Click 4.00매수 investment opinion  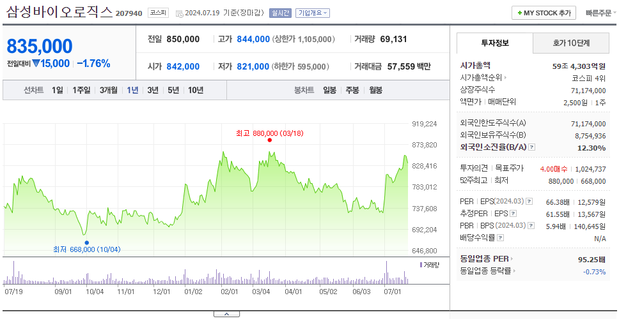(554, 169)
